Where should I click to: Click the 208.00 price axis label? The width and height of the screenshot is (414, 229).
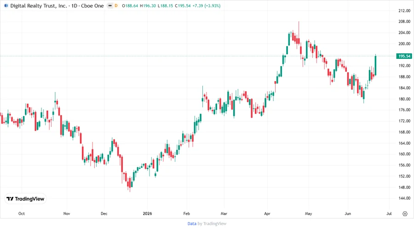coord(404,22)
